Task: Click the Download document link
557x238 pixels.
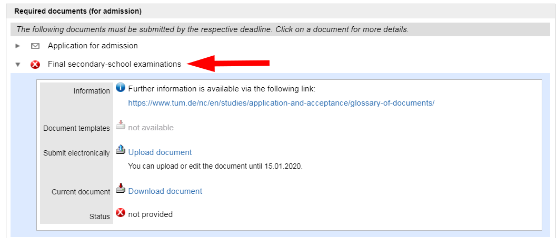Action: tap(165, 191)
